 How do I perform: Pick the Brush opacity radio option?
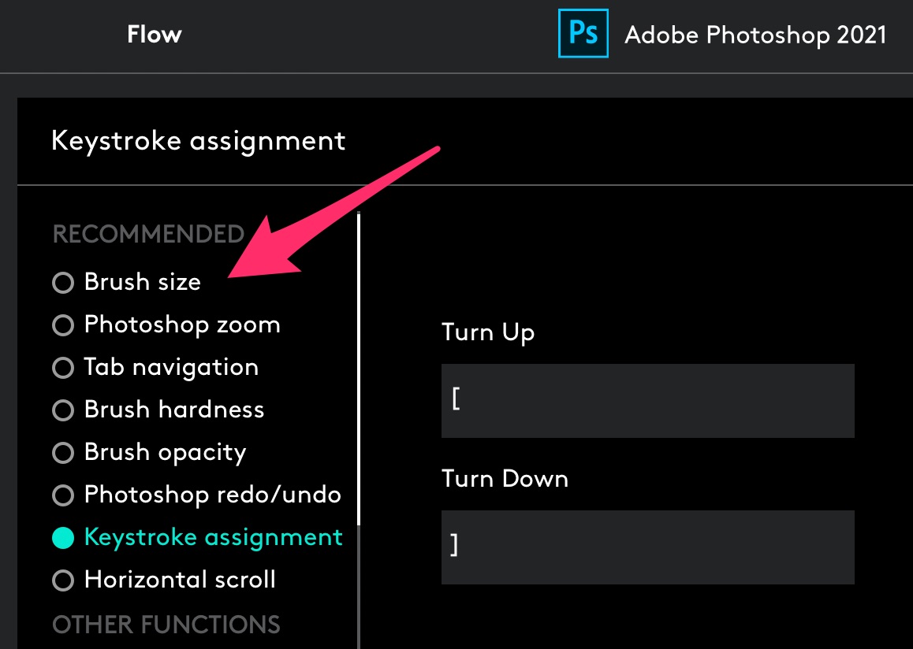pos(63,453)
